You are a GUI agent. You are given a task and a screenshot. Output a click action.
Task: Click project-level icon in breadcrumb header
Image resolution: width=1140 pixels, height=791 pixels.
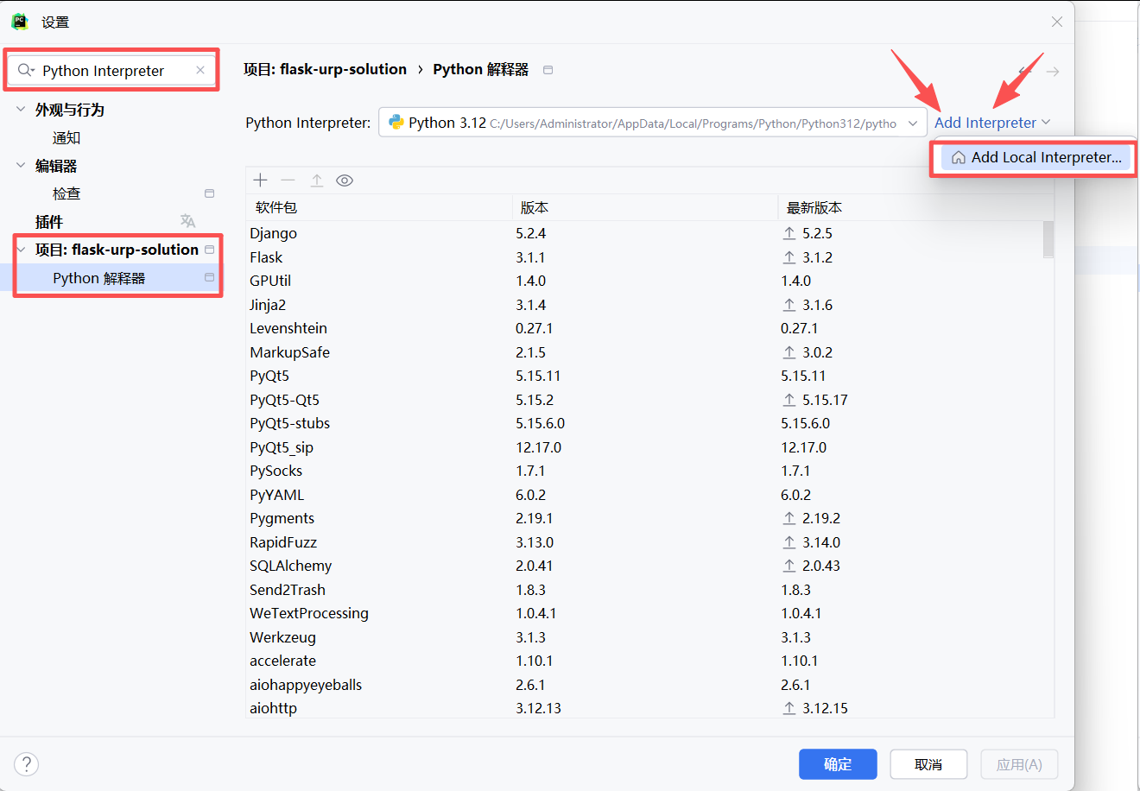point(548,70)
